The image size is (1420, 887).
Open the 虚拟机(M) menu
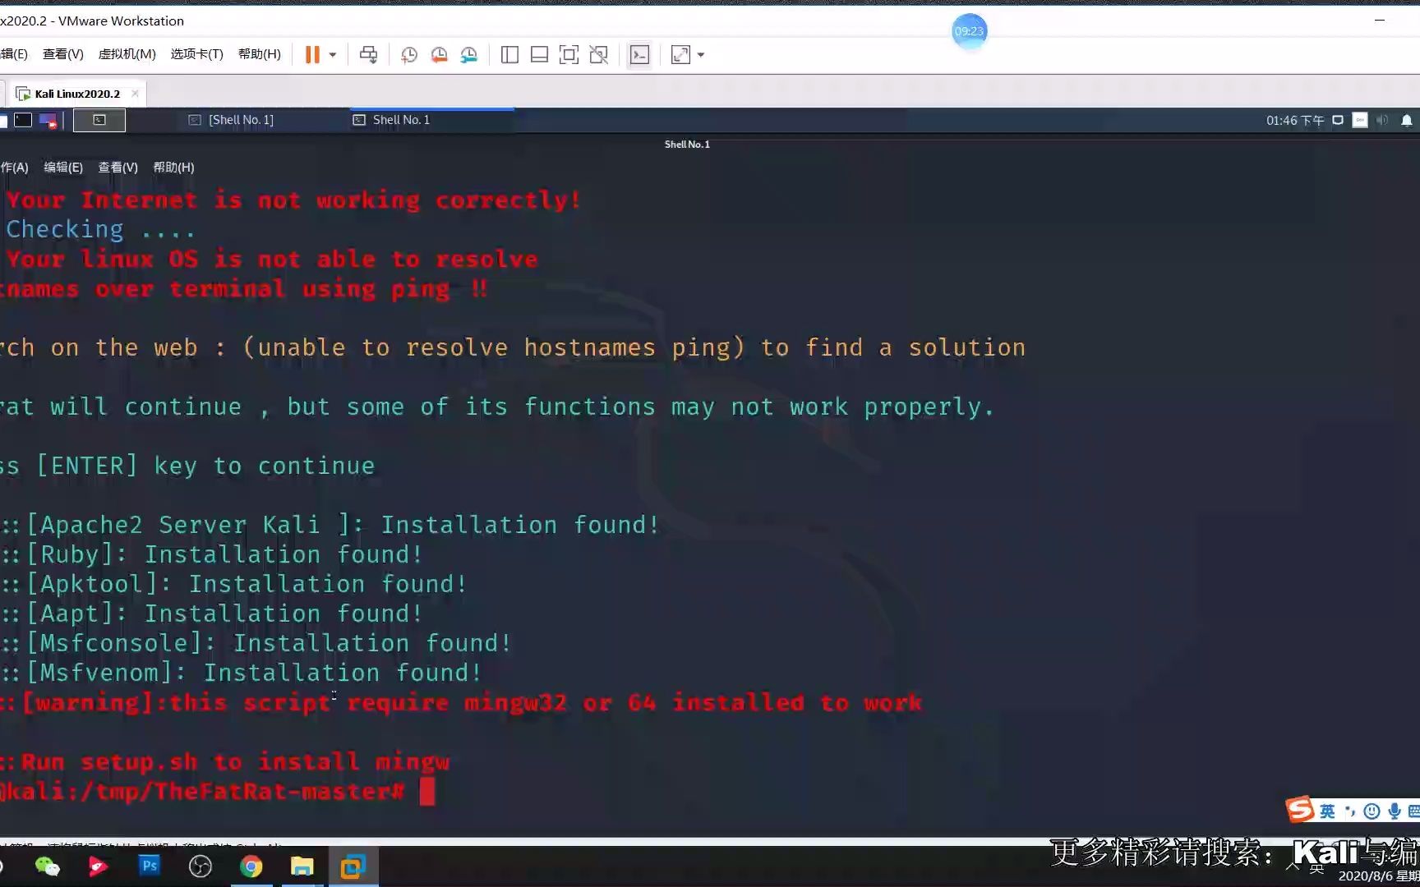(x=127, y=54)
